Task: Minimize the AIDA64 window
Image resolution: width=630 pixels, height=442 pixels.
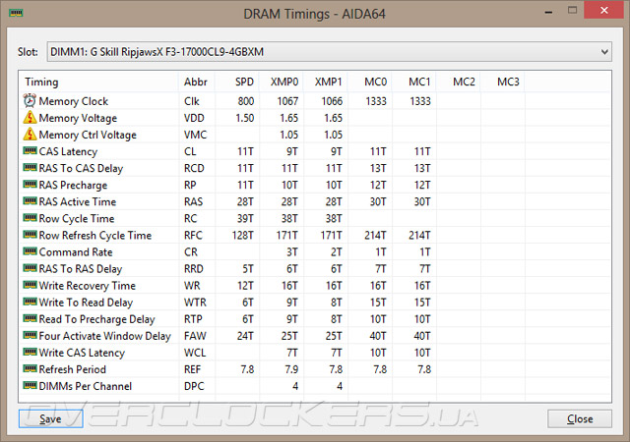Action: (x=548, y=13)
